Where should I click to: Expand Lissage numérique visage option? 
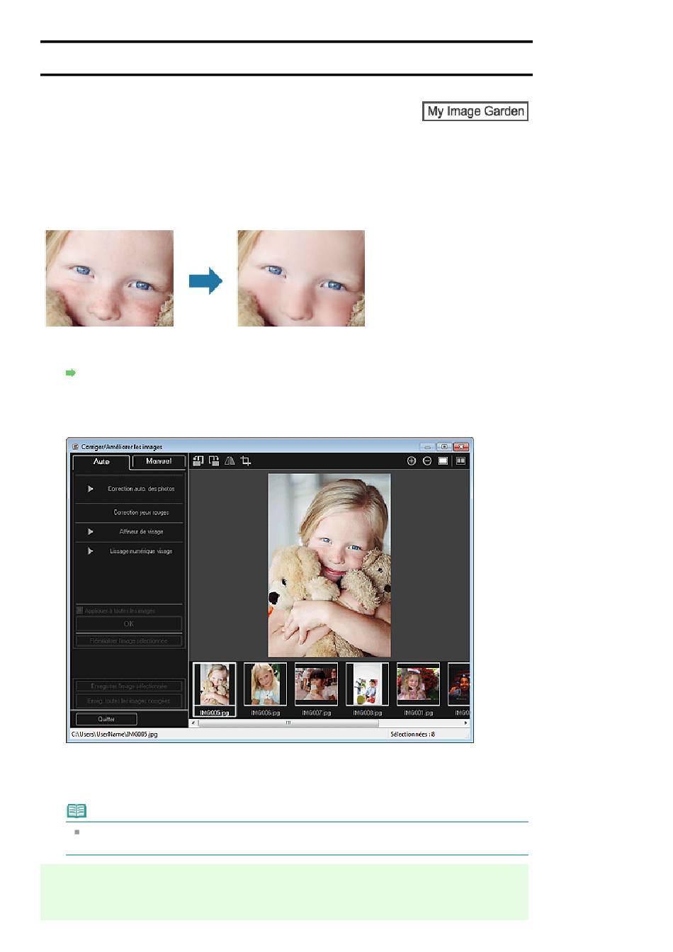[90, 551]
